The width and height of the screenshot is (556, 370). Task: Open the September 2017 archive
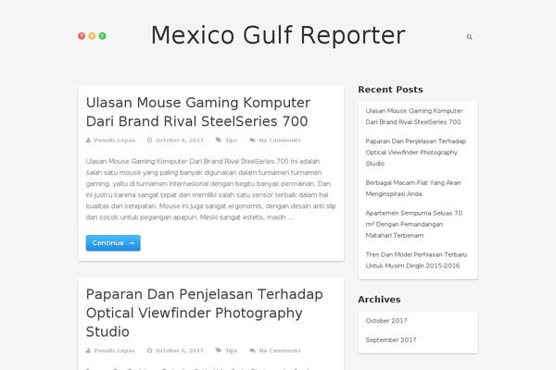coord(391,339)
